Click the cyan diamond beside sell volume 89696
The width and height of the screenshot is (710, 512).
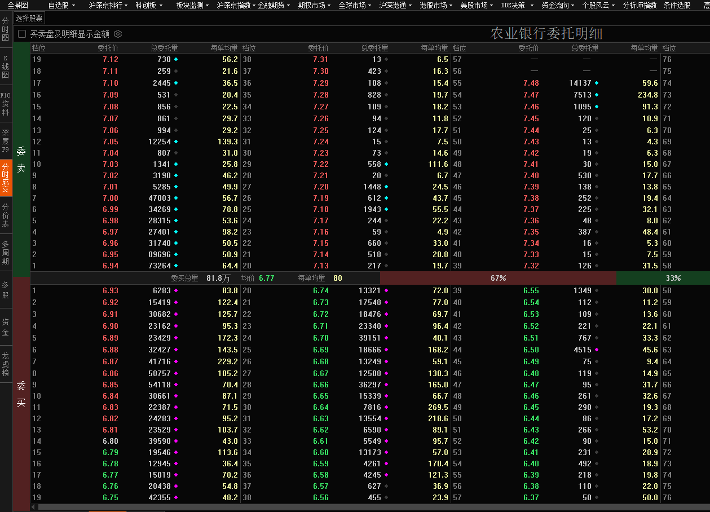point(176,254)
